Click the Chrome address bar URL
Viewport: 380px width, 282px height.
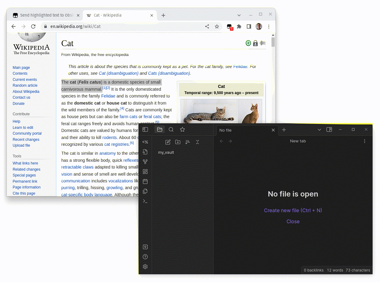pos(75,26)
